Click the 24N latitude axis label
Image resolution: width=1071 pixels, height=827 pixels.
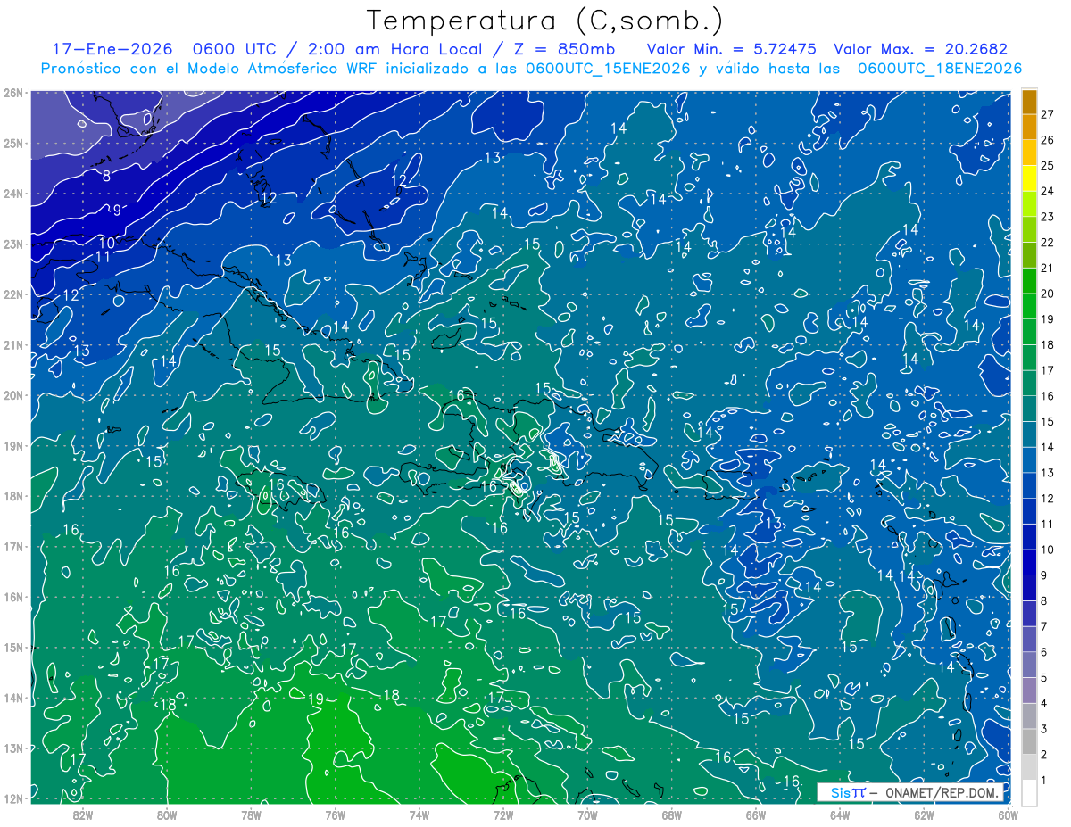pyautogui.click(x=12, y=194)
